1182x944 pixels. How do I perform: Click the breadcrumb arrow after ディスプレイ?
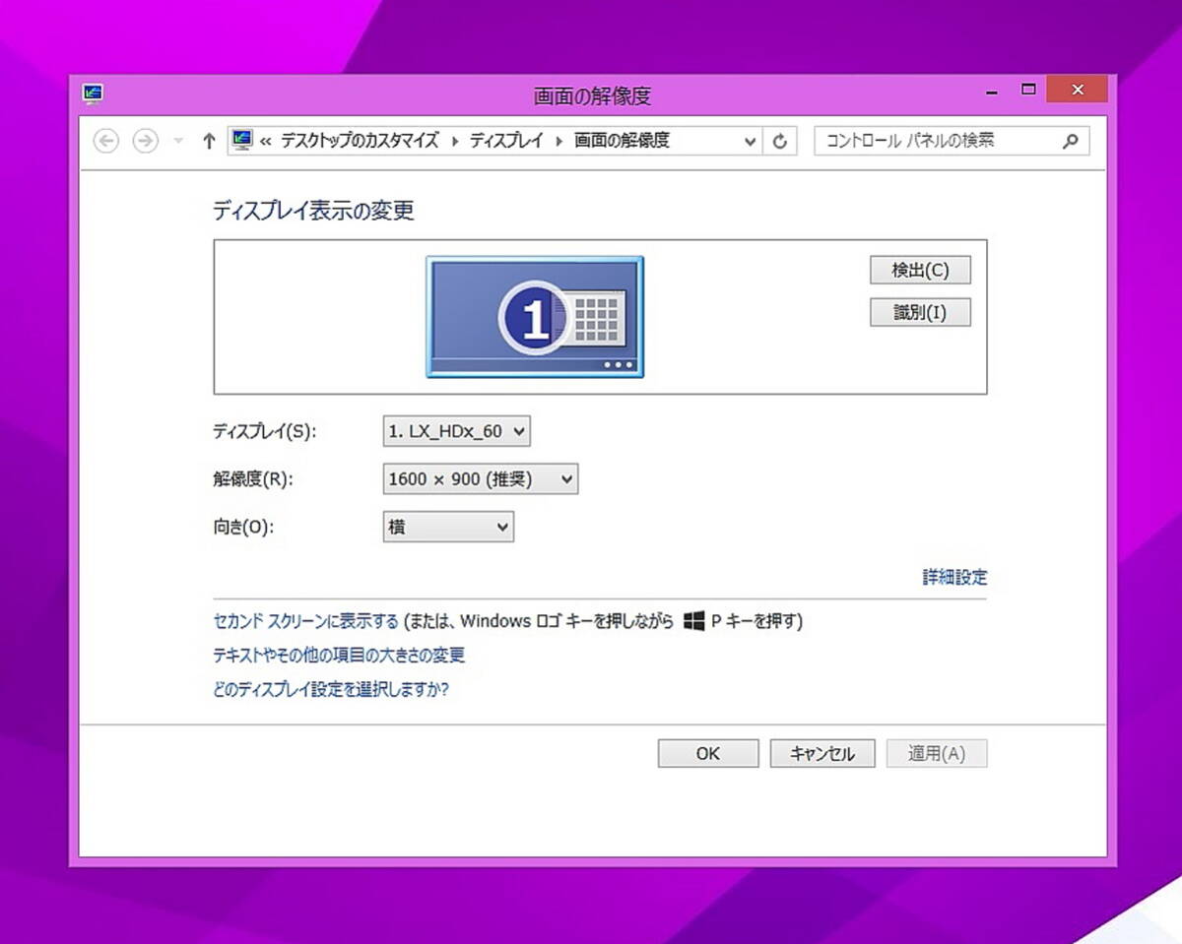tap(559, 141)
